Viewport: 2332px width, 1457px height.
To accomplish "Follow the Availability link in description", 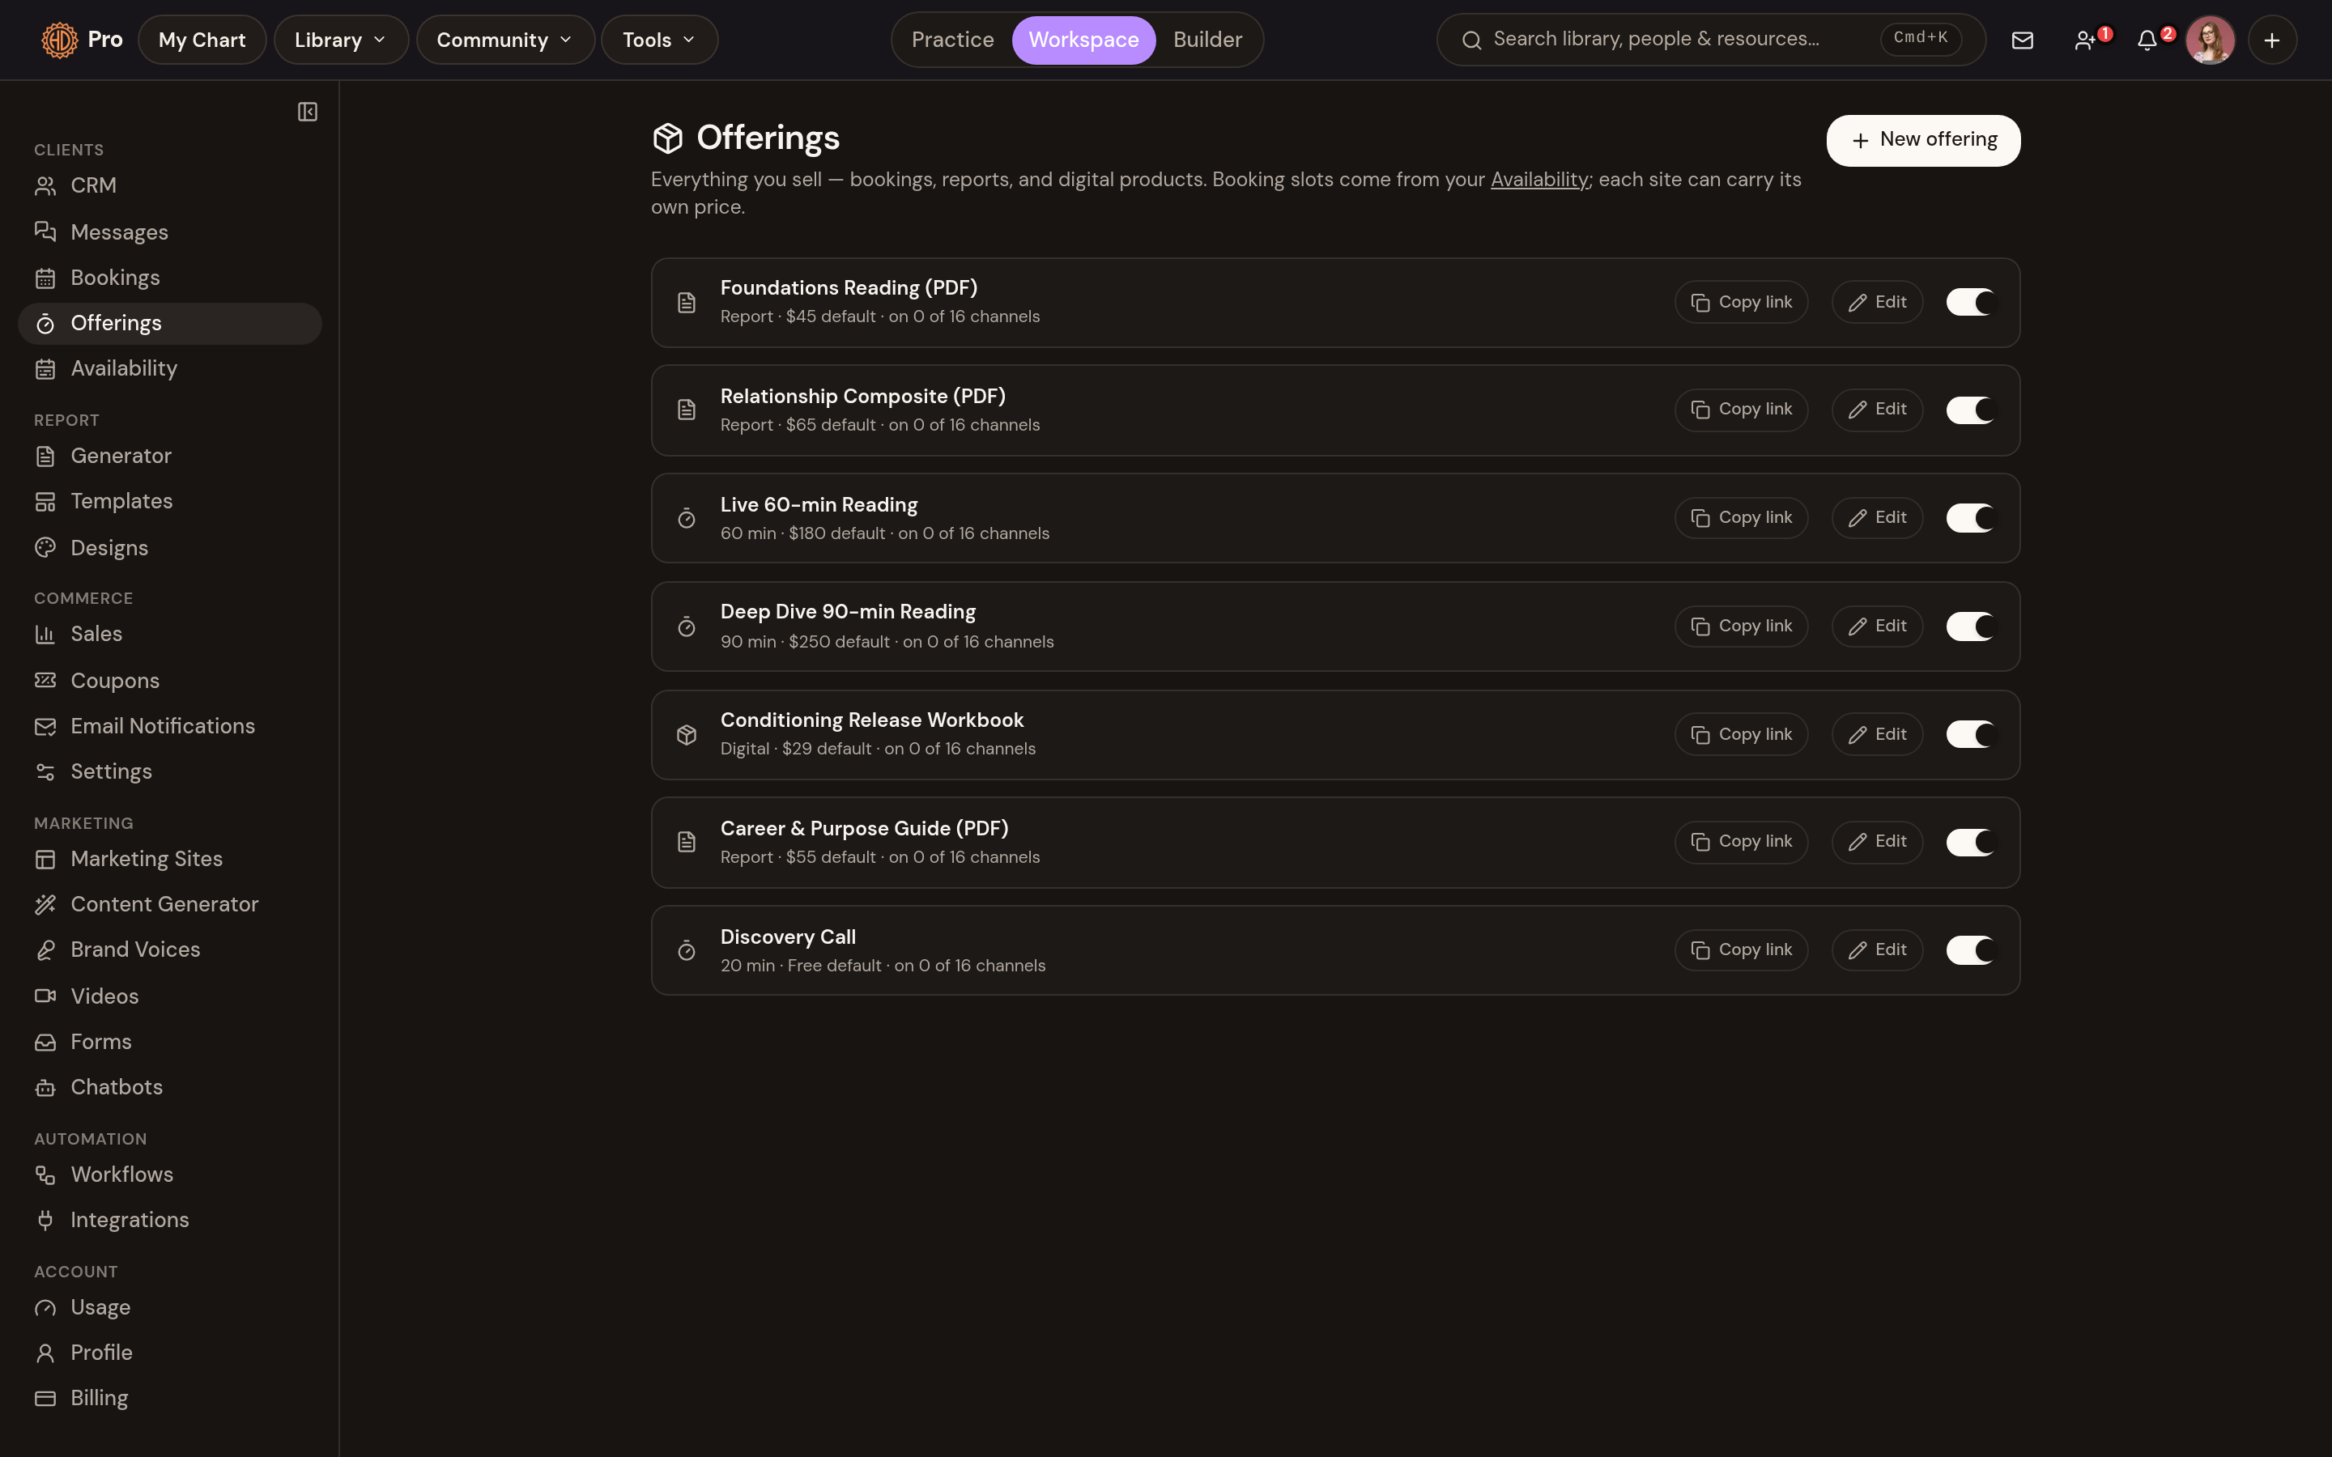I will [x=1539, y=181].
